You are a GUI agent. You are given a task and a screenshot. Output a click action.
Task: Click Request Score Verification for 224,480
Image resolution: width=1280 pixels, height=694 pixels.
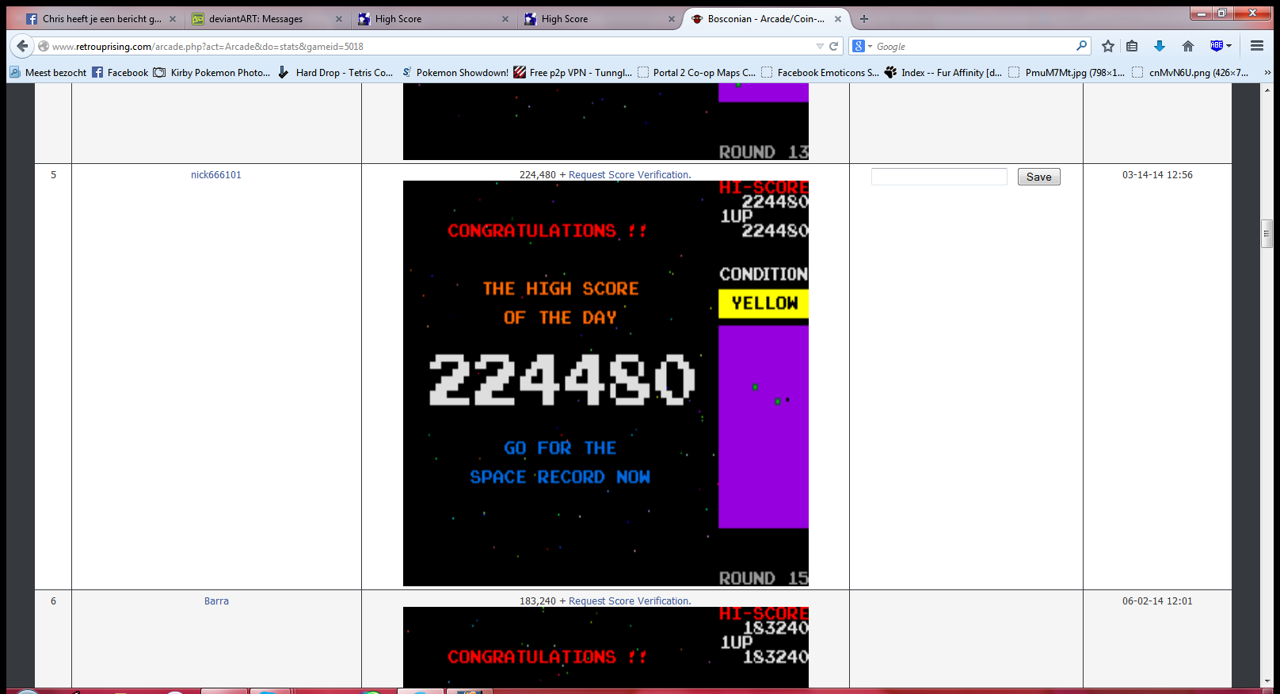coord(629,175)
